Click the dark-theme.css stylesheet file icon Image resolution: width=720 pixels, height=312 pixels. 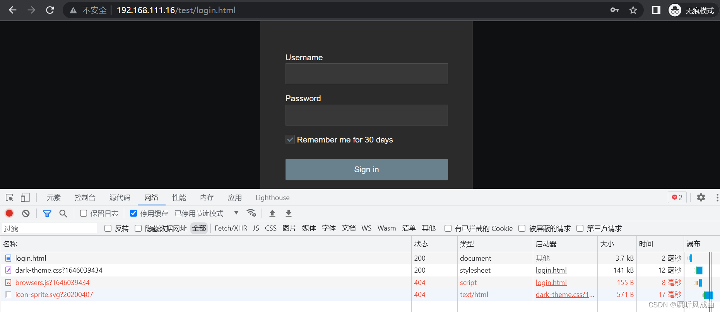pyautogui.click(x=9, y=270)
